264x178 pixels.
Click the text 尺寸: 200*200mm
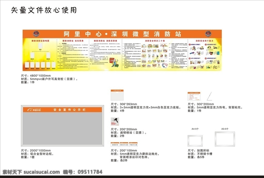click(x=124, y=129)
